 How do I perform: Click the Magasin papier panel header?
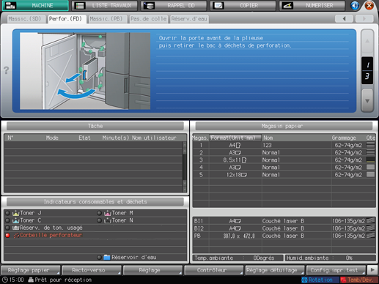[284, 126]
